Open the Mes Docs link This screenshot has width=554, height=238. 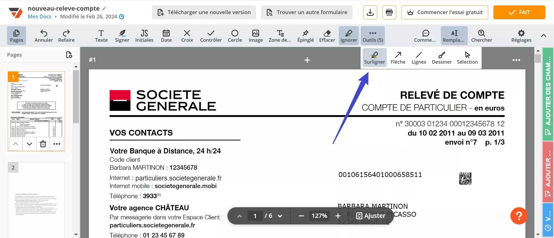click(40, 17)
